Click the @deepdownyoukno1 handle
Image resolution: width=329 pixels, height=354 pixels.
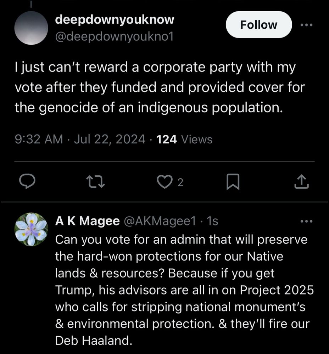click(114, 36)
